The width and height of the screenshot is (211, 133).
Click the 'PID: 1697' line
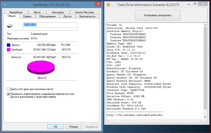pos(114,65)
